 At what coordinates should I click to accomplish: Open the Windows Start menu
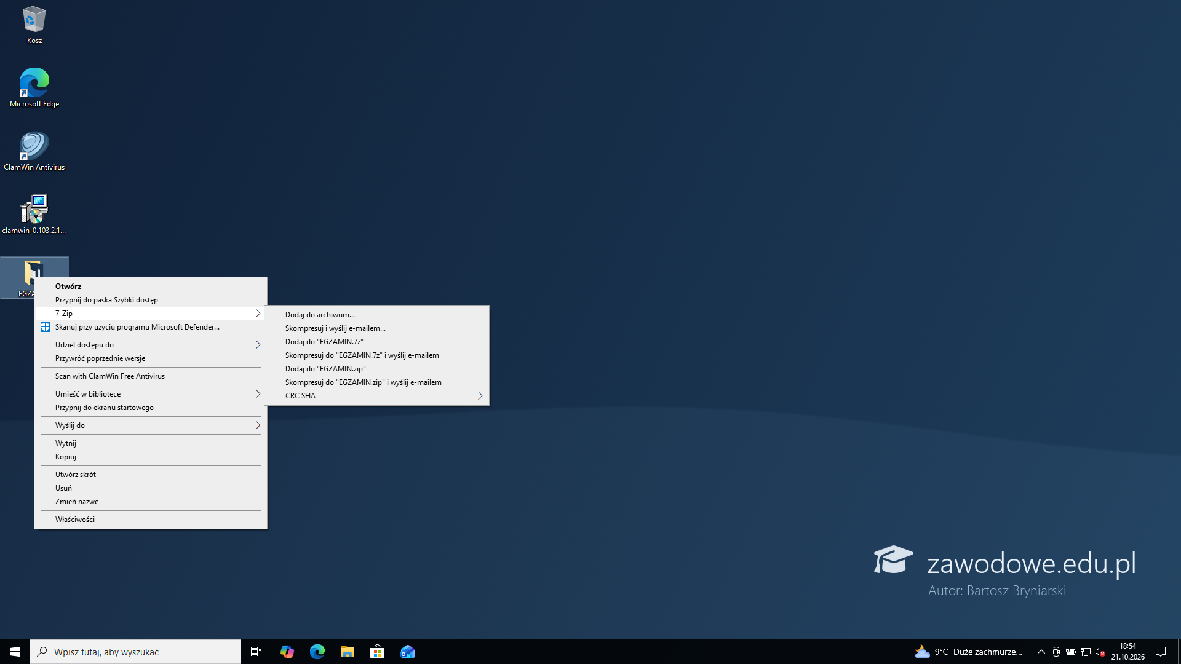[x=15, y=652]
